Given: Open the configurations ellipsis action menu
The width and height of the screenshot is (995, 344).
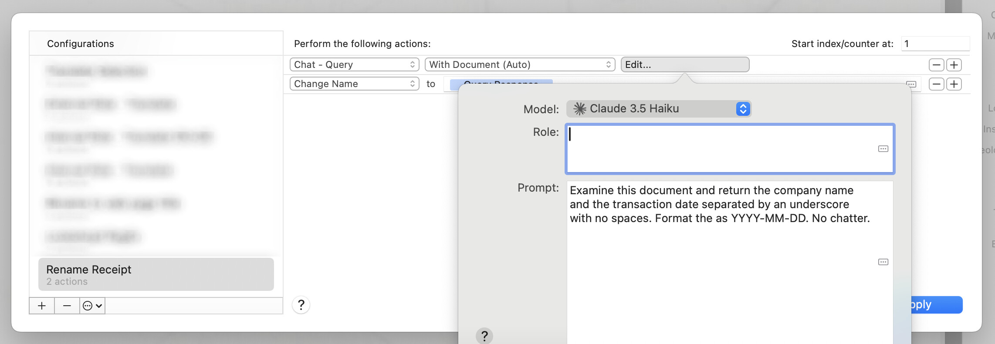Looking at the screenshot, I should coord(92,306).
